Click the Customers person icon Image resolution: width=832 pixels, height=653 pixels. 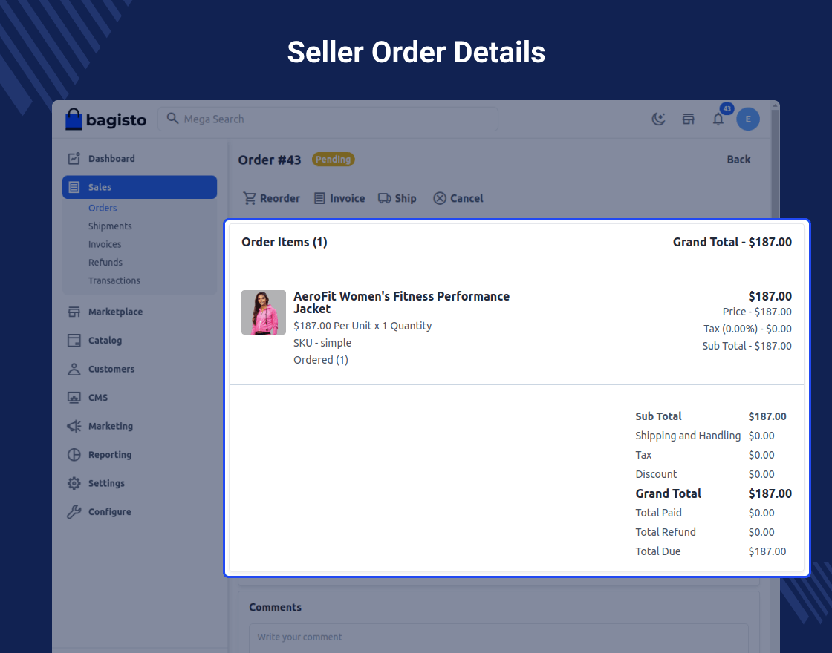(74, 369)
